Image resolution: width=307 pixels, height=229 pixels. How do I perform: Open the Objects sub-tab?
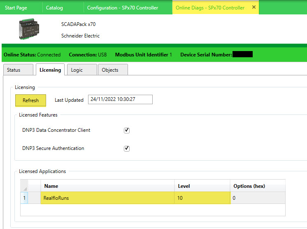tap(113, 70)
